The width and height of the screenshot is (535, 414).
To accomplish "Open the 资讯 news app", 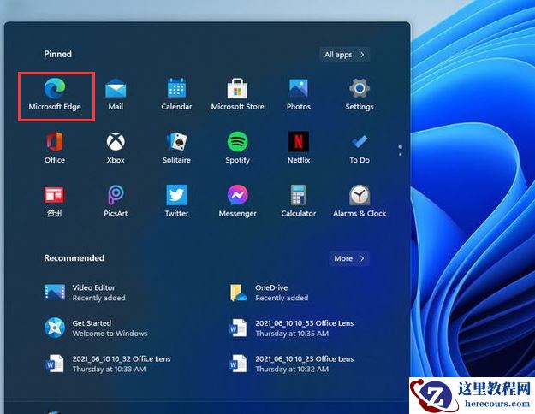I will (x=55, y=201).
